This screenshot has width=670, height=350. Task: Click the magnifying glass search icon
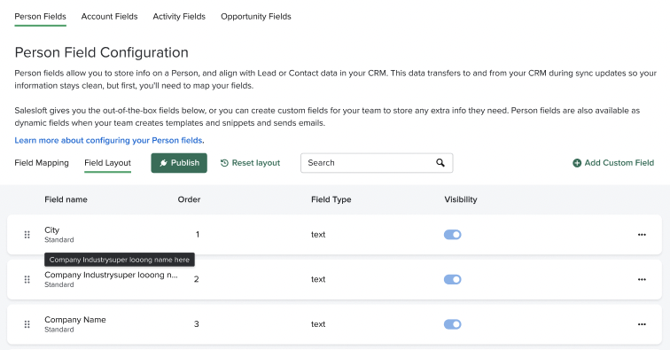[440, 163]
